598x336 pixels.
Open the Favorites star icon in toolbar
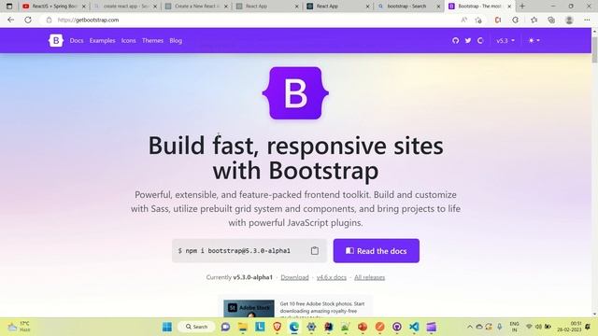point(534,20)
